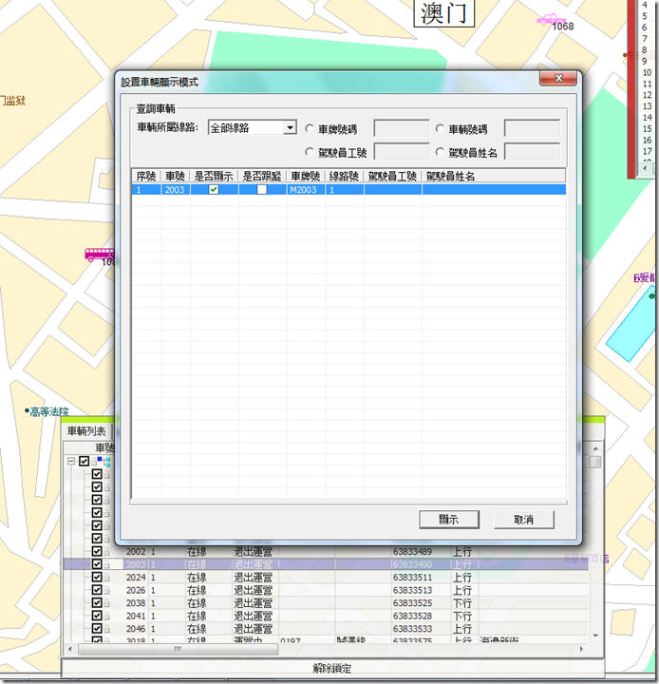Viewport: 659px width, 684px height.
Task: Click the vehicle list scroll-left arrow
Action: click(x=70, y=649)
